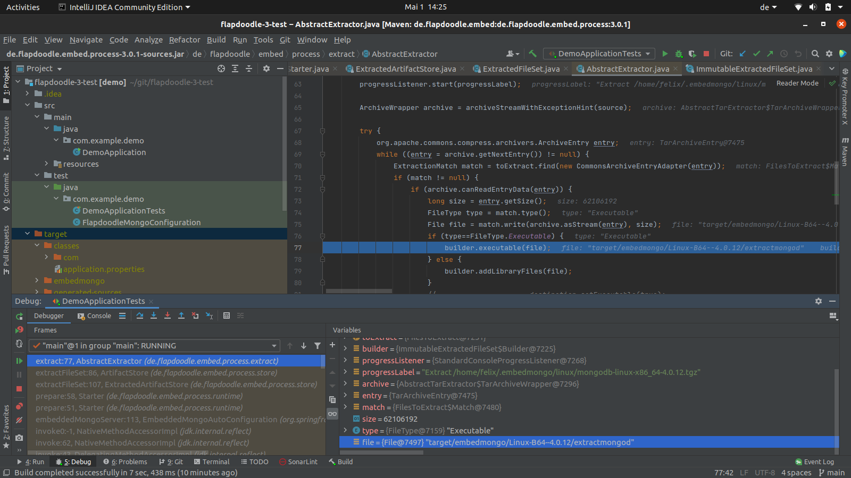
Task: Click View Breakpoints icon in debug sidebar
Action: tap(19, 406)
